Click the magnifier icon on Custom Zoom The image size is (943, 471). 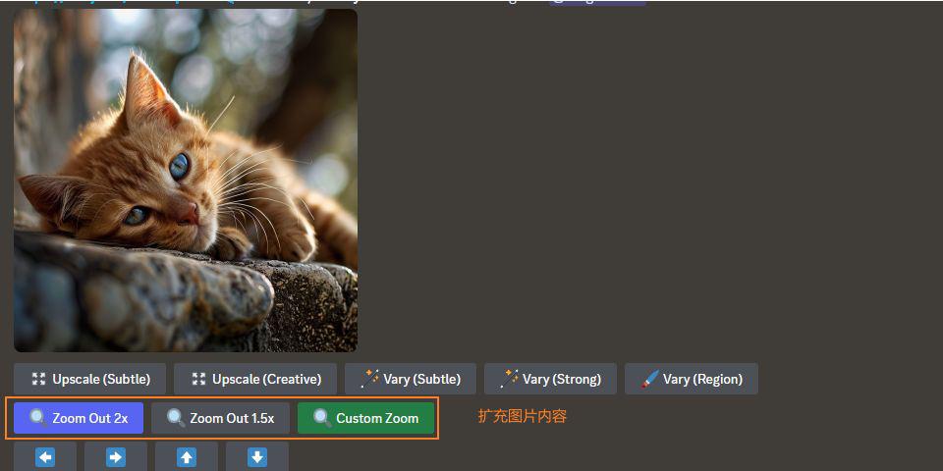(x=322, y=418)
